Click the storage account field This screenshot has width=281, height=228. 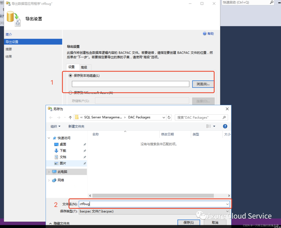[142, 101]
